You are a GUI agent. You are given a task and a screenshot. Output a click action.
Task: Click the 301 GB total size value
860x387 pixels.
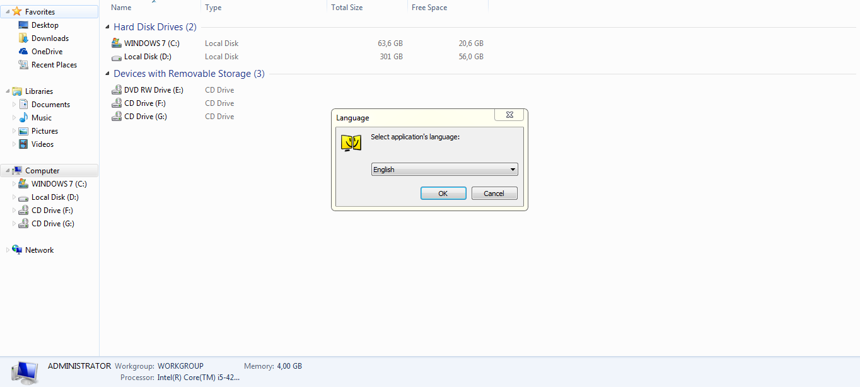[392, 57]
